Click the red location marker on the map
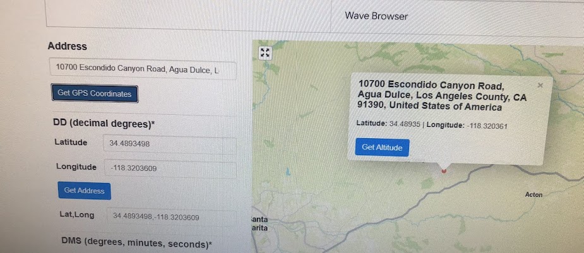 pos(444,171)
